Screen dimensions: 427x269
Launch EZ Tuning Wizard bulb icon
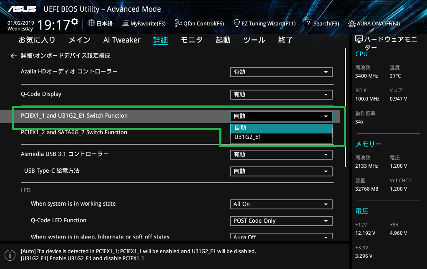[237, 23]
